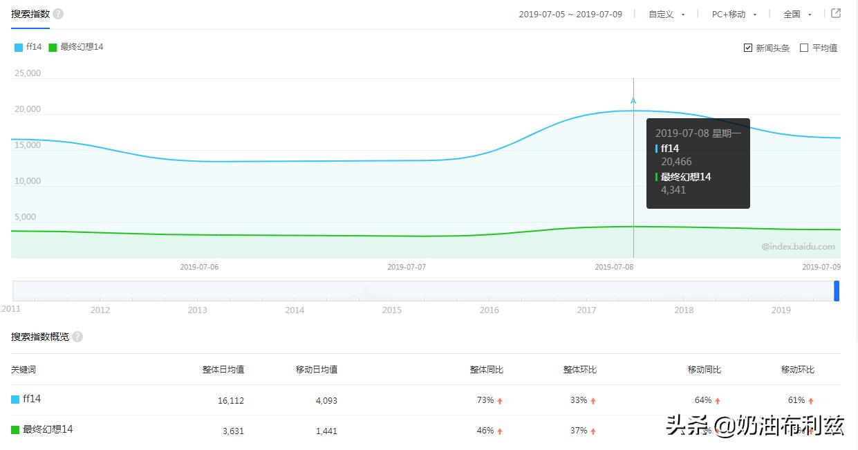This screenshot has width=858, height=450.
Task: Click the up arrow next to ff14 33%
Action: pos(593,400)
